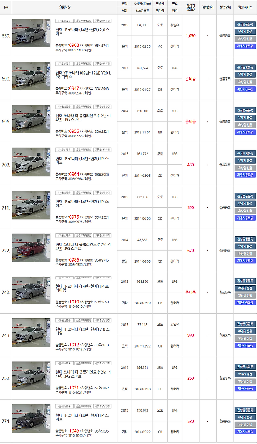Click the 후상담신청 phone icon for item 774
This screenshot has height=444, width=257.
(102, 406)
